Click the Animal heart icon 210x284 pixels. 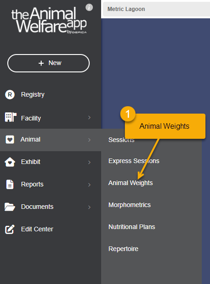point(10,140)
